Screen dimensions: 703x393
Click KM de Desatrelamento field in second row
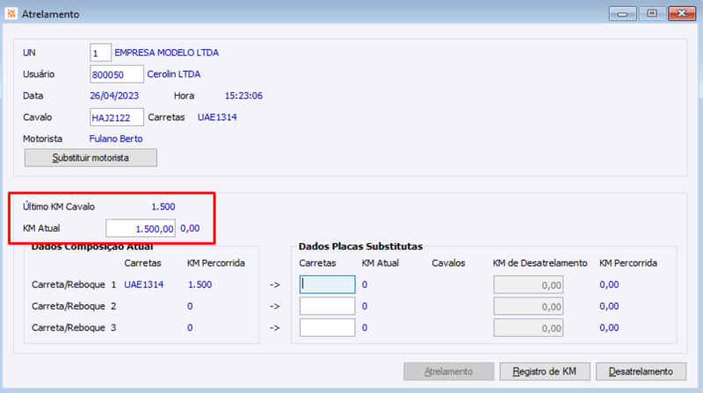pyautogui.click(x=528, y=306)
